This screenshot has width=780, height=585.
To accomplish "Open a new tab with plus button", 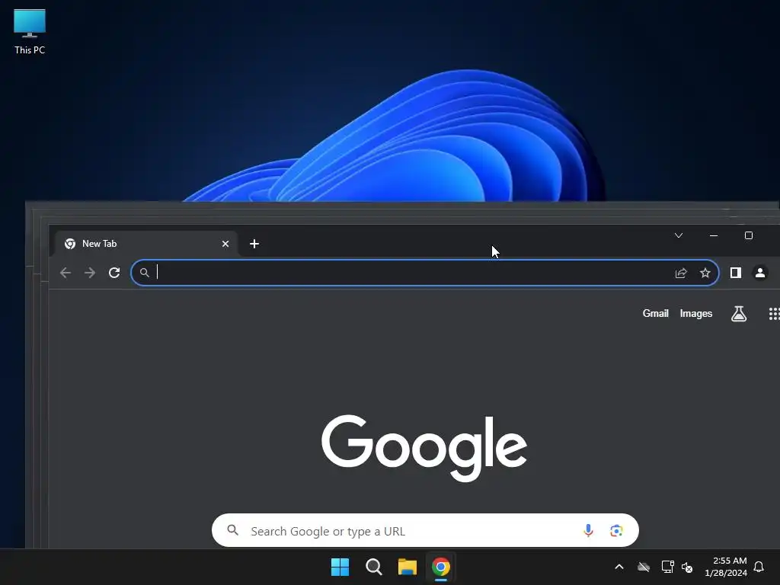I will pos(254,244).
